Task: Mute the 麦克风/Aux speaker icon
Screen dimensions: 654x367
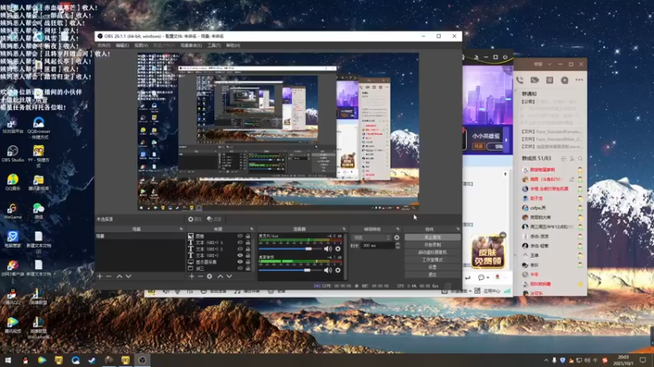Action: [328, 249]
